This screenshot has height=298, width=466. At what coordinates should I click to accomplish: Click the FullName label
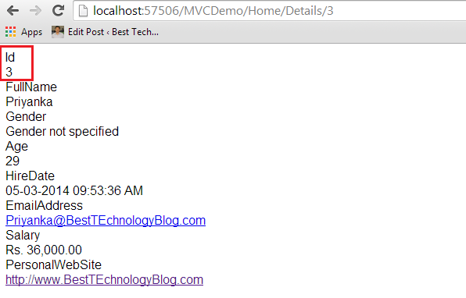coord(31,87)
